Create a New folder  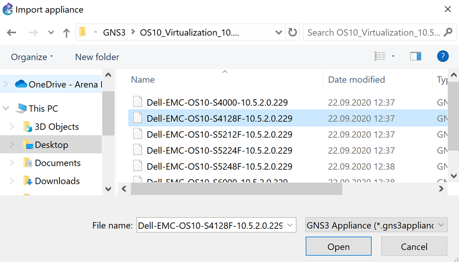click(97, 57)
